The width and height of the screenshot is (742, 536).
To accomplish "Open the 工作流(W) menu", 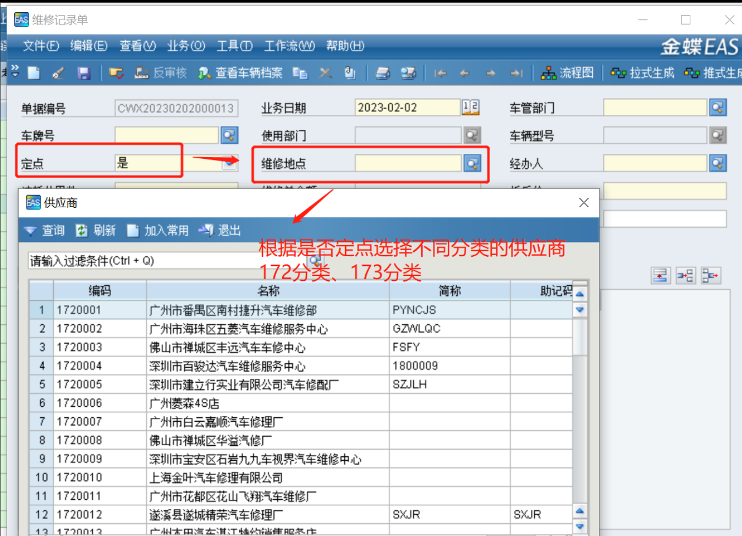I will (x=289, y=46).
